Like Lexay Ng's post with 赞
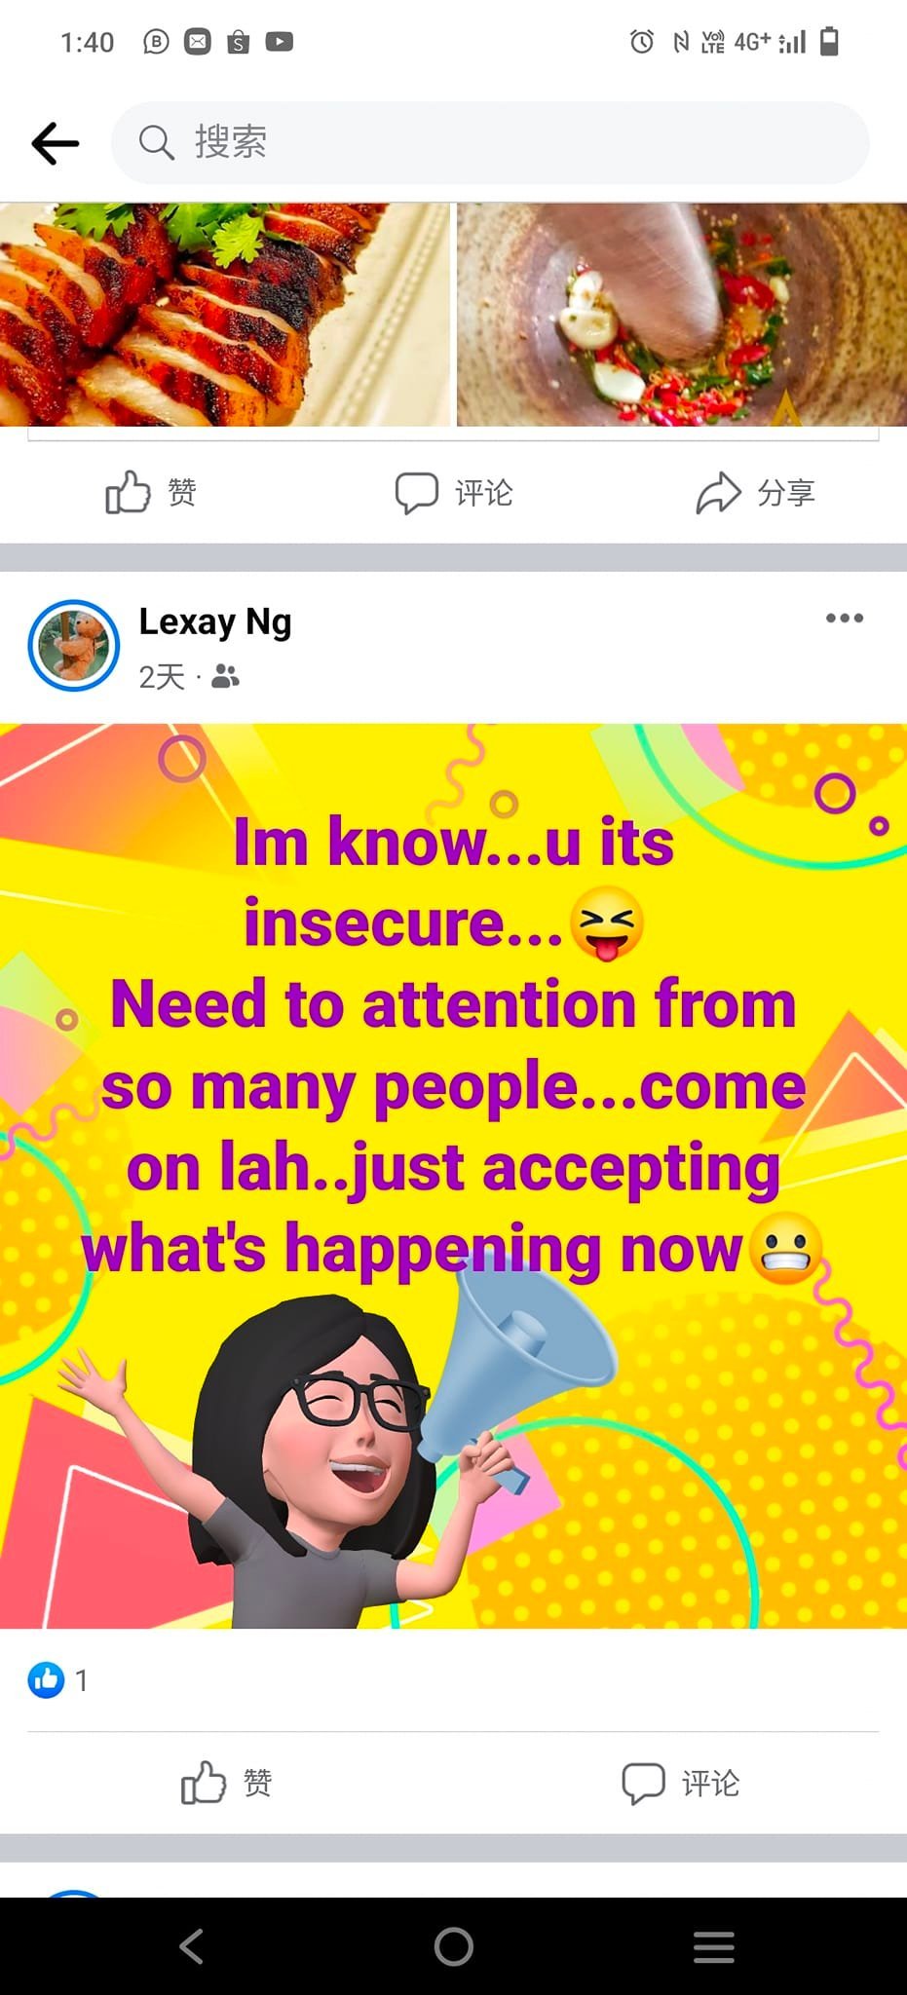This screenshot has height=1995, width=907. tap(226, 1783)
